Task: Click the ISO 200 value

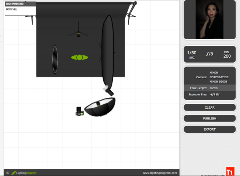Action: point(227,55)
